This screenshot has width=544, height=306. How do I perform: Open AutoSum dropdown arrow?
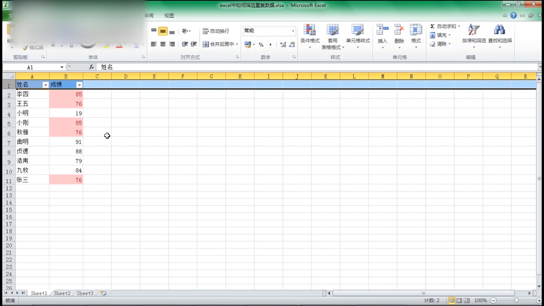click(459, 26)
